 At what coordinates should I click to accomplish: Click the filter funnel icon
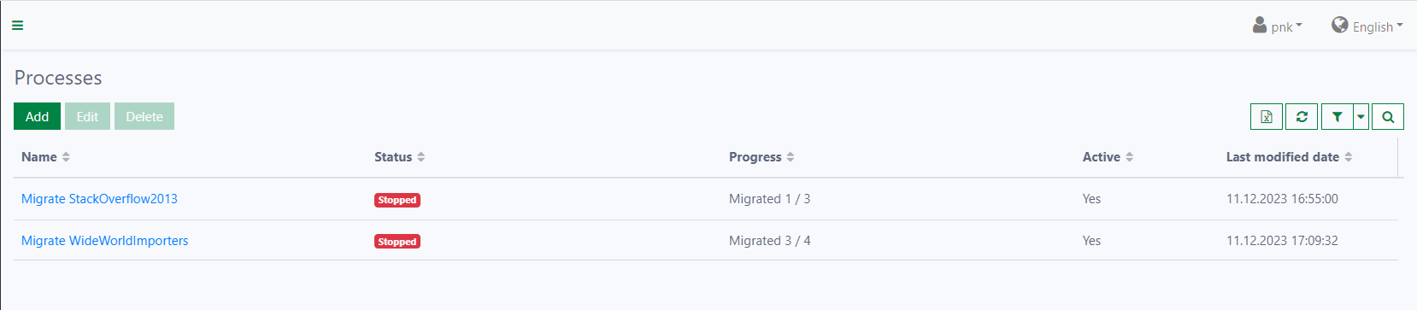click(1337, 116)
